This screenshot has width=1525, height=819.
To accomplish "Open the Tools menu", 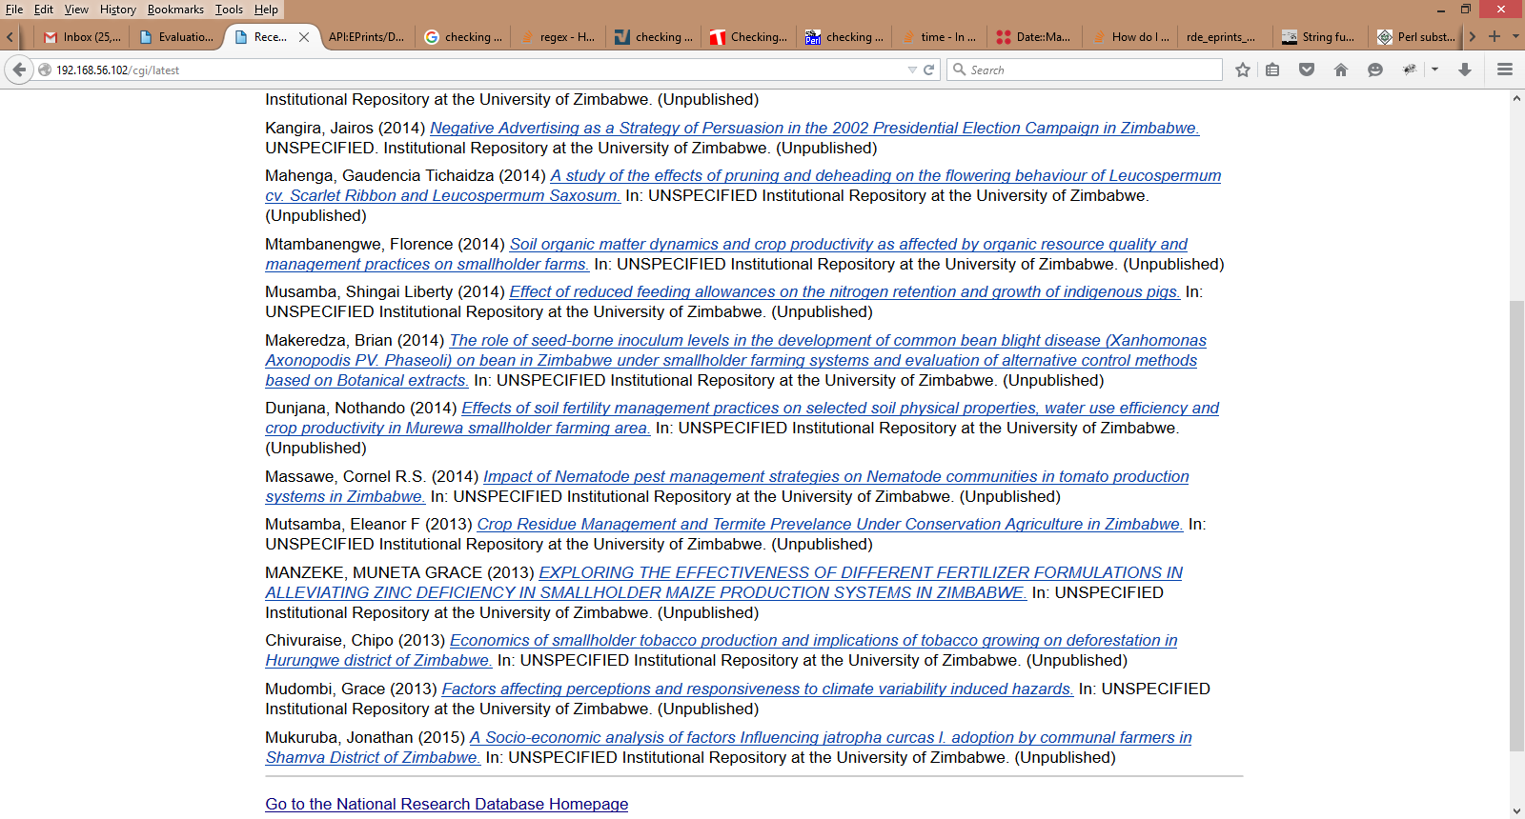I will tap(229, 10).
